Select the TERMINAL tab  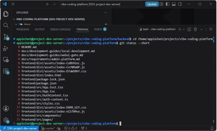[x=83, y=29]
